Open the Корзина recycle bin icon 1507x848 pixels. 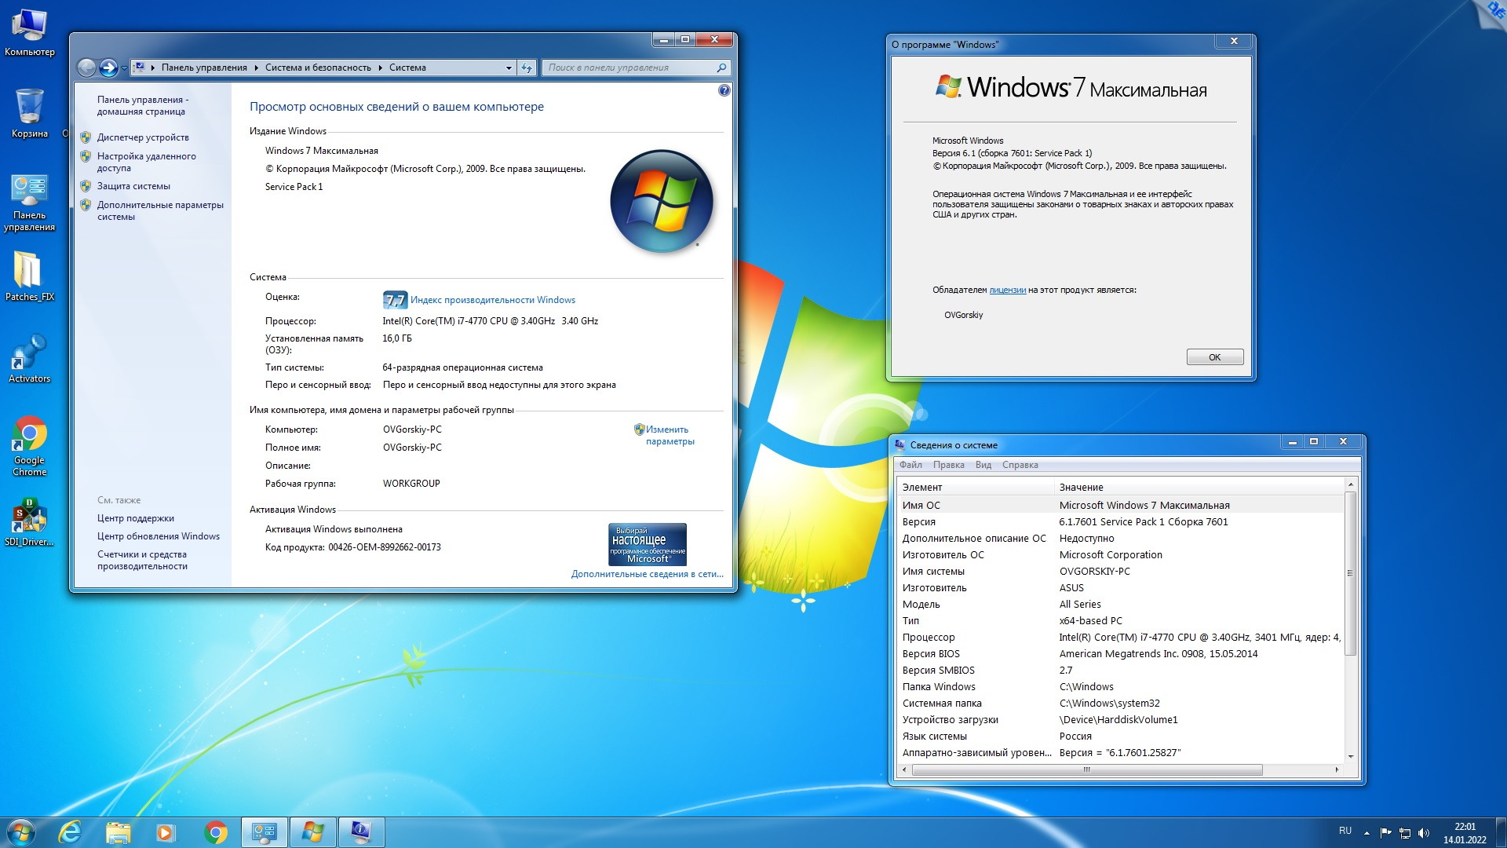(30, 112)
